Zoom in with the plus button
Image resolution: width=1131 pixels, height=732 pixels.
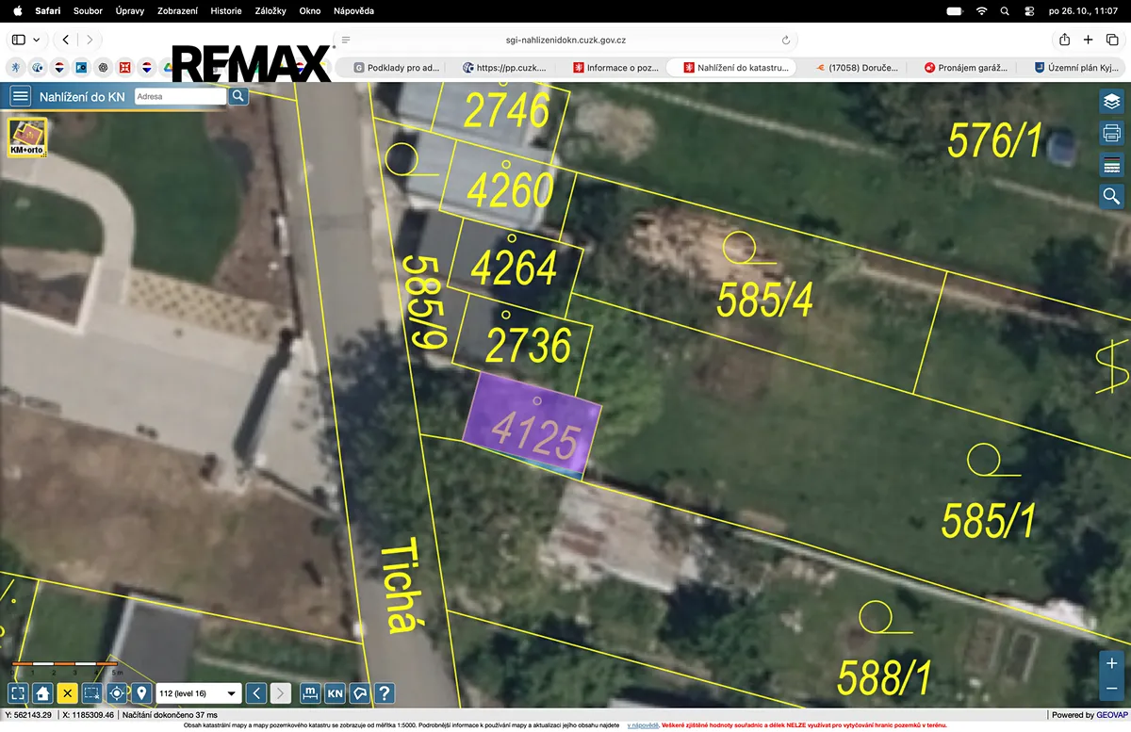pos(1111,663)
